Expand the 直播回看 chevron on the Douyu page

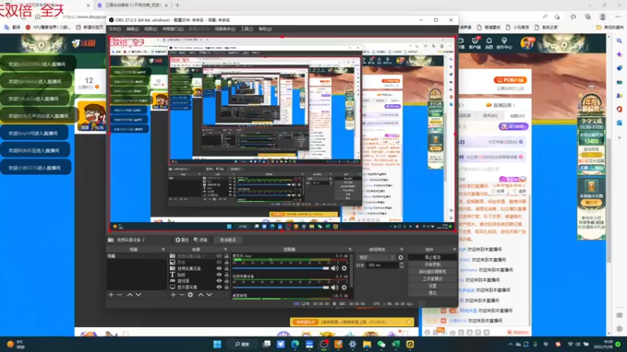pos(514,106)
